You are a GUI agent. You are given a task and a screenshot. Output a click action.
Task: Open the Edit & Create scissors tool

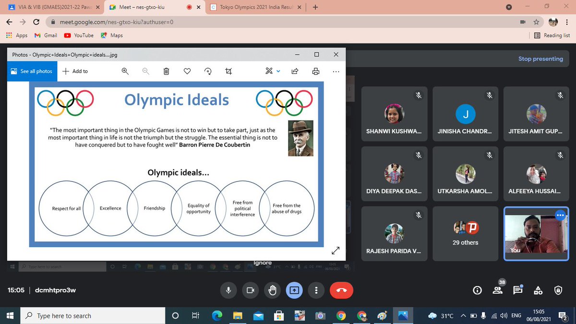tap(269, 71)
